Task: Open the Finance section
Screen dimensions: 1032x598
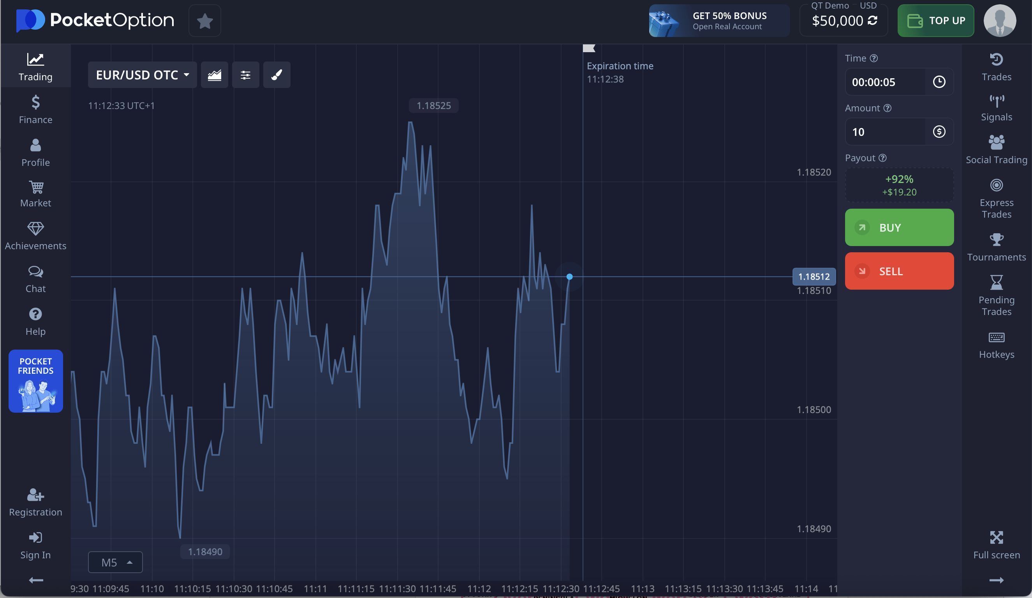Action: 35,109
